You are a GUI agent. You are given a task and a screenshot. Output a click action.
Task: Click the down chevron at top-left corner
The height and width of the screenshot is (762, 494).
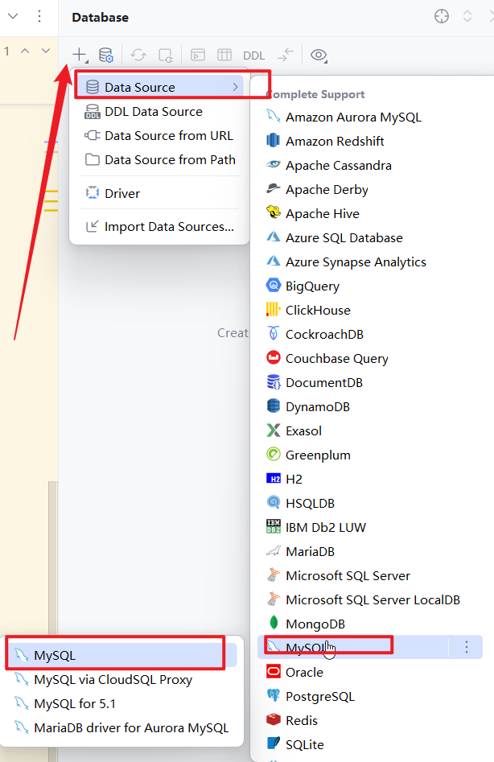tap(13, 16)
